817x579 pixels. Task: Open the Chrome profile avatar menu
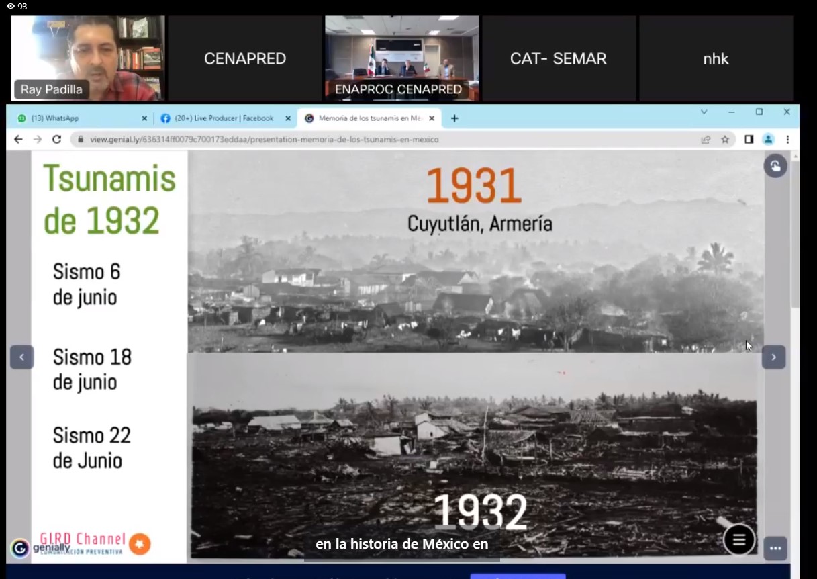pos(769,140)
